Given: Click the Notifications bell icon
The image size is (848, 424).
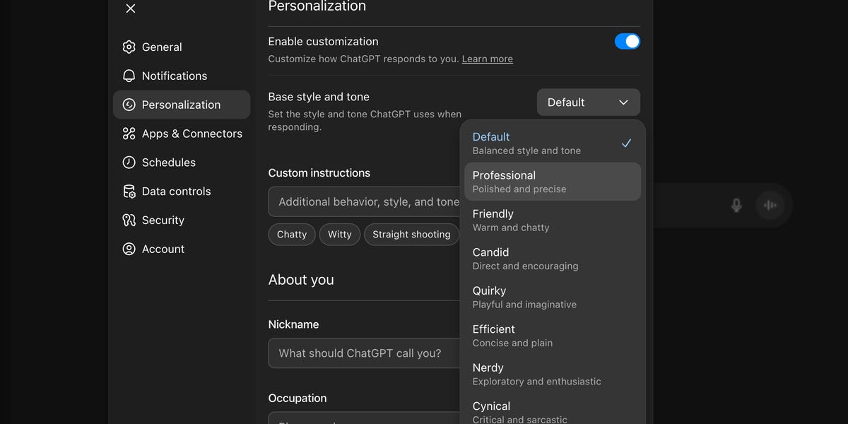Looking at the screenshot, I should coord(129,76).
